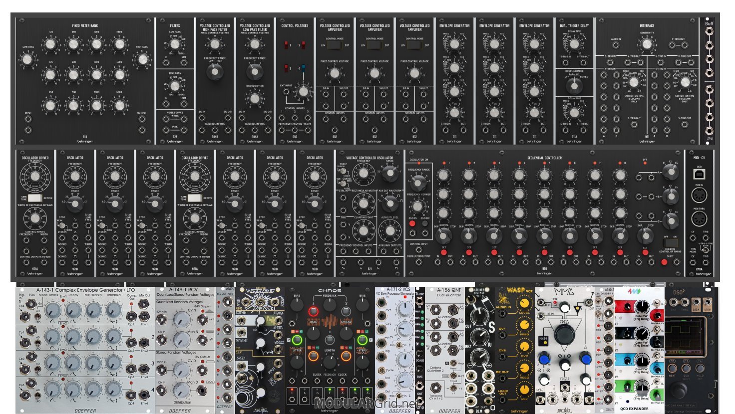Click the MIDI IN DIN connector
Viewport: 735px width, 414px height.
click(x=699, y=195)
